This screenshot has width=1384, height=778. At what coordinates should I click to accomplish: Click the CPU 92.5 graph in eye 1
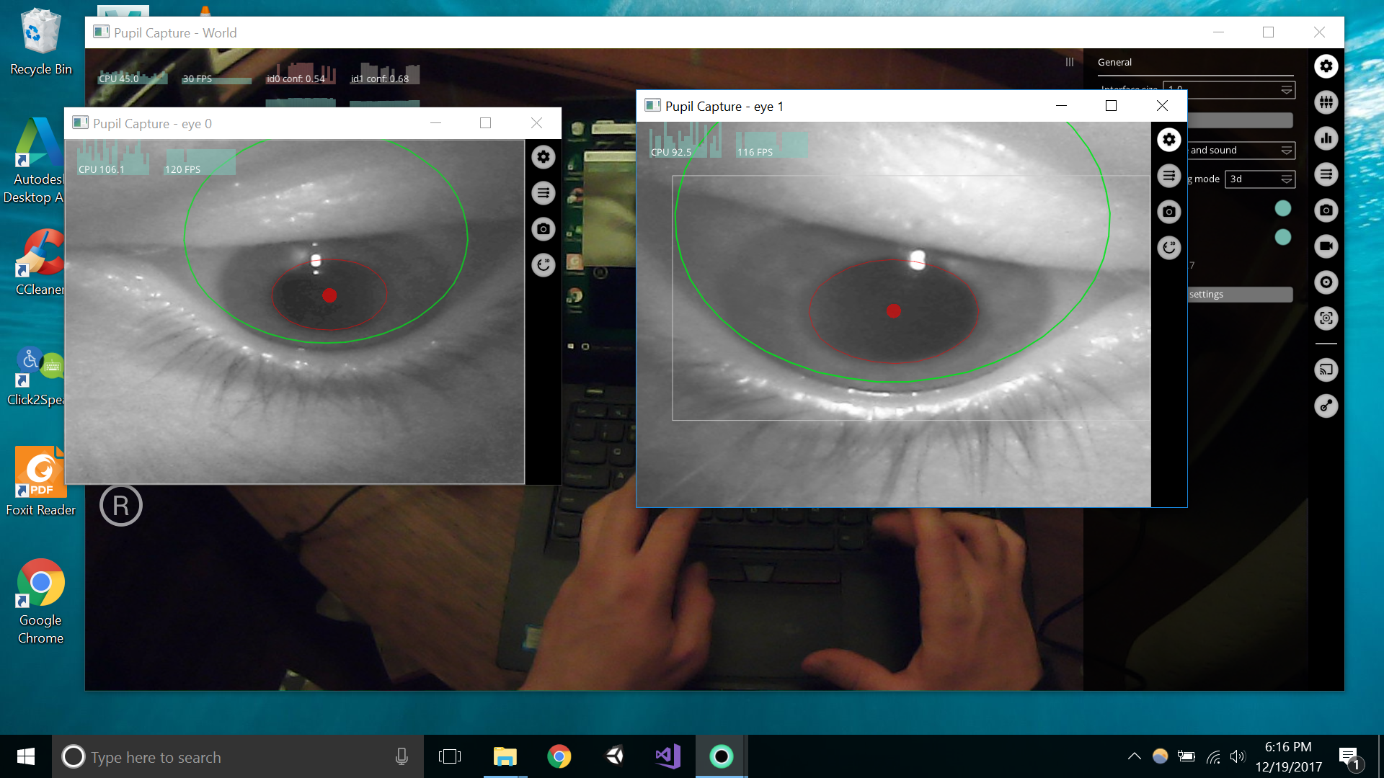click(686, 141)
